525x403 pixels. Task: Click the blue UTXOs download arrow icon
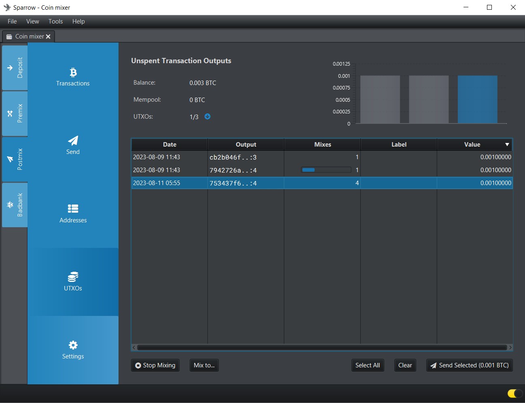click(x=207, y=117)
